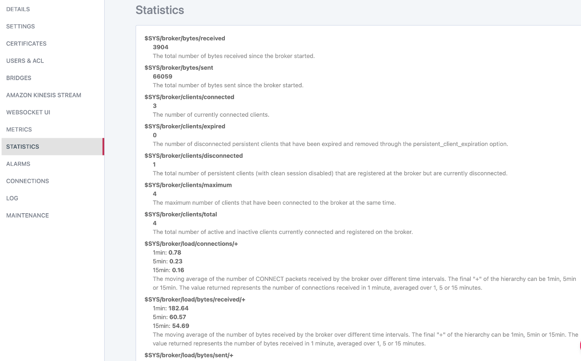Go to the Settings page
This screenshot has width=581, height=361.
pos(20,26)
